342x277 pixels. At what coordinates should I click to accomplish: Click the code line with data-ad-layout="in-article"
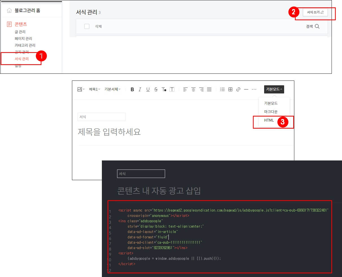coord(153,232)
